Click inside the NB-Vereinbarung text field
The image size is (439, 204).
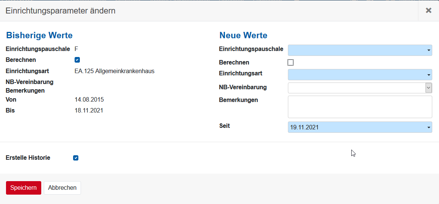click(x=356, y=88)
